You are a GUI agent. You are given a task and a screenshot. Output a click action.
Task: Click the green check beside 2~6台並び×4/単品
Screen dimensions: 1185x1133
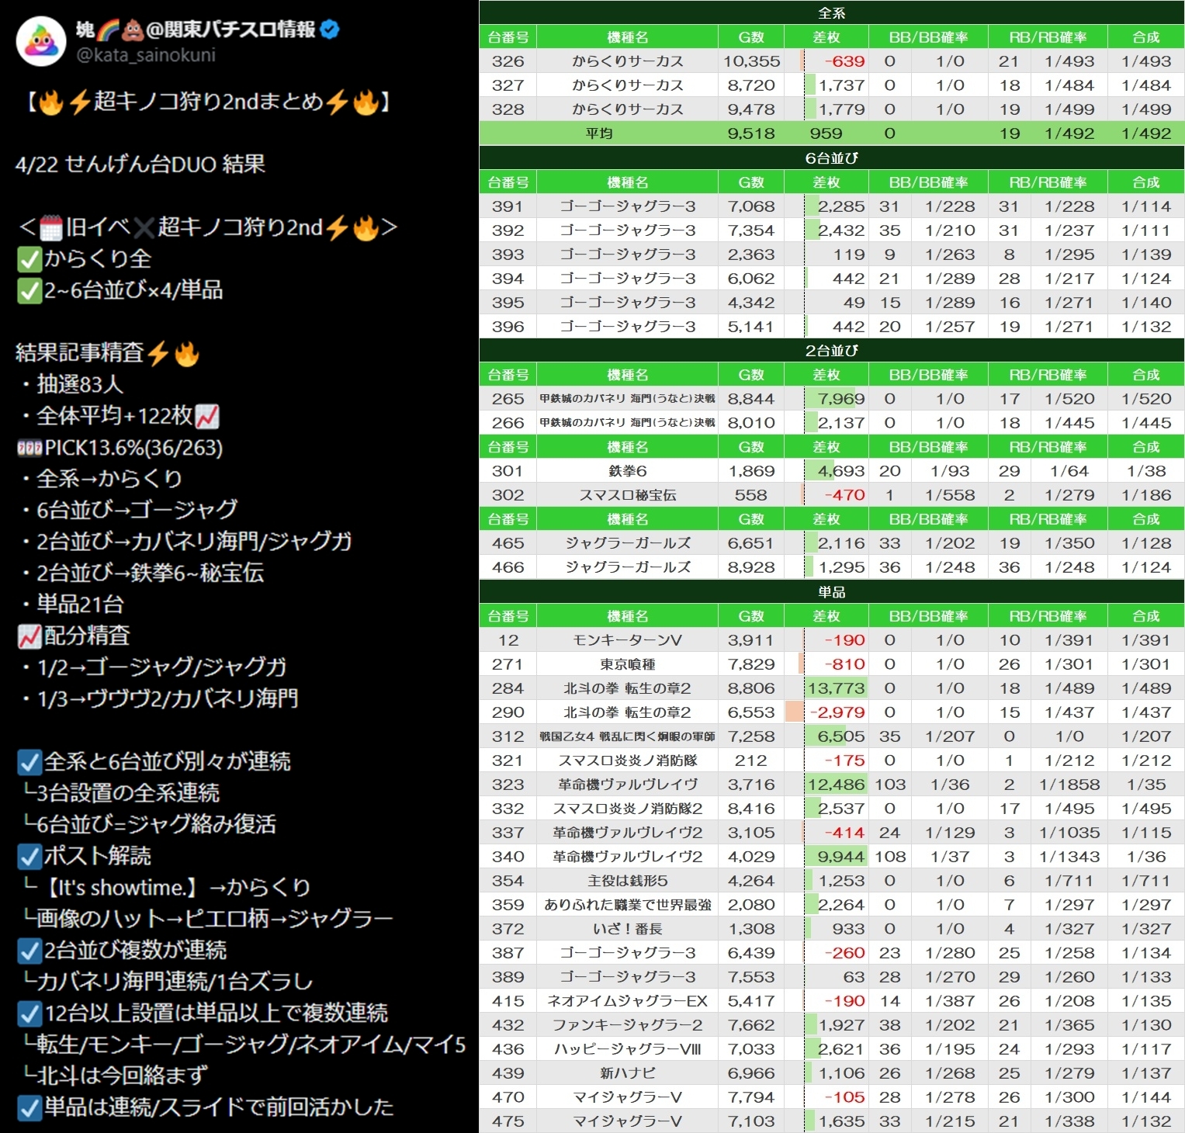(x=29, y=290)
